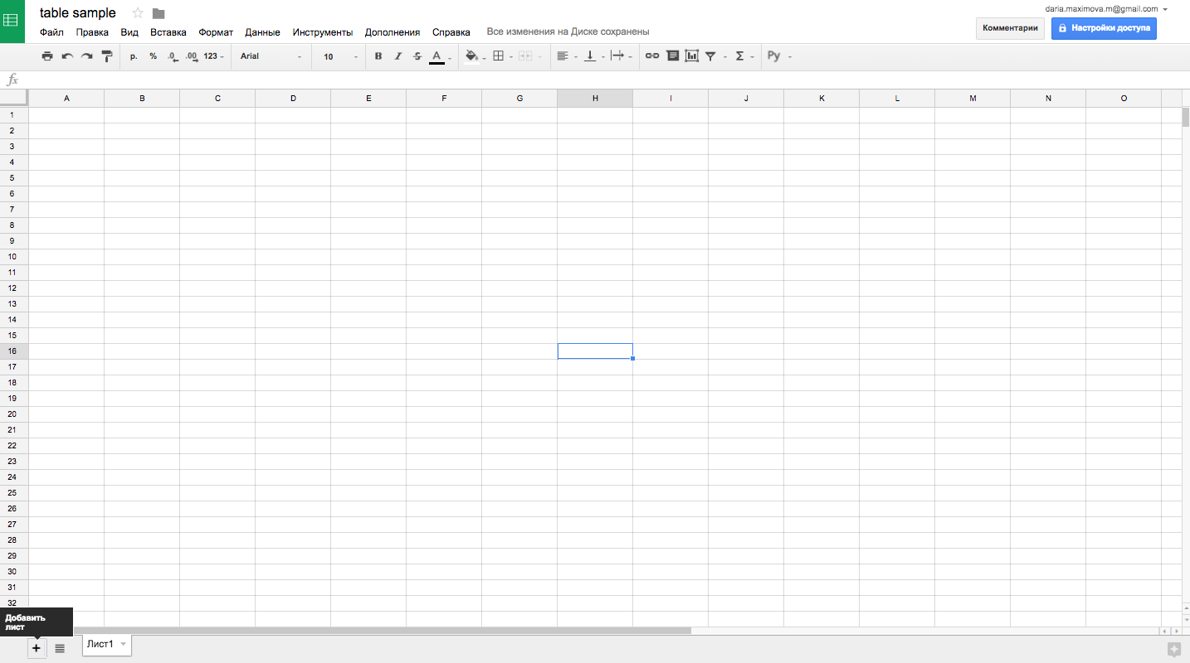Open the Правка menu
1190x663 pixels.
(92, 32)
